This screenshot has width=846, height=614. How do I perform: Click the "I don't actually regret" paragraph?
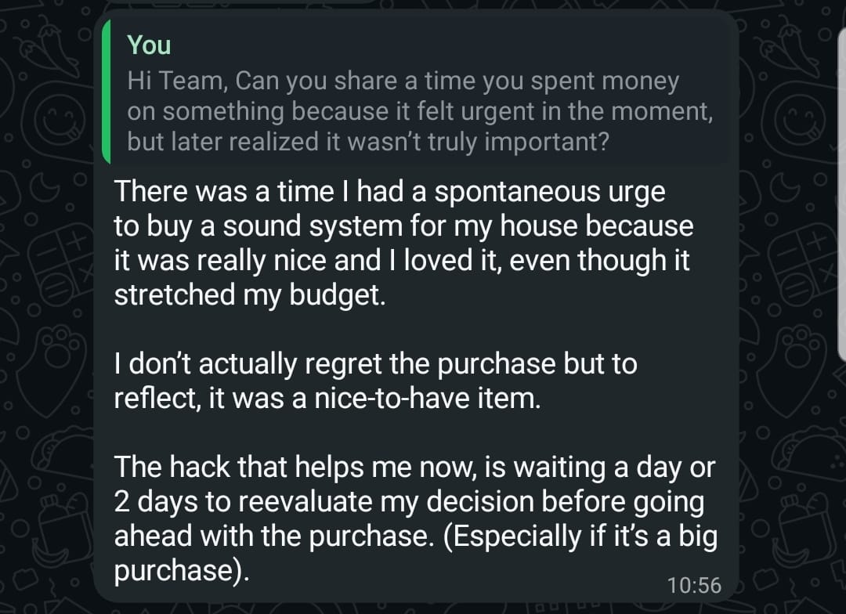pyautogui.click(x=375, y=364)
